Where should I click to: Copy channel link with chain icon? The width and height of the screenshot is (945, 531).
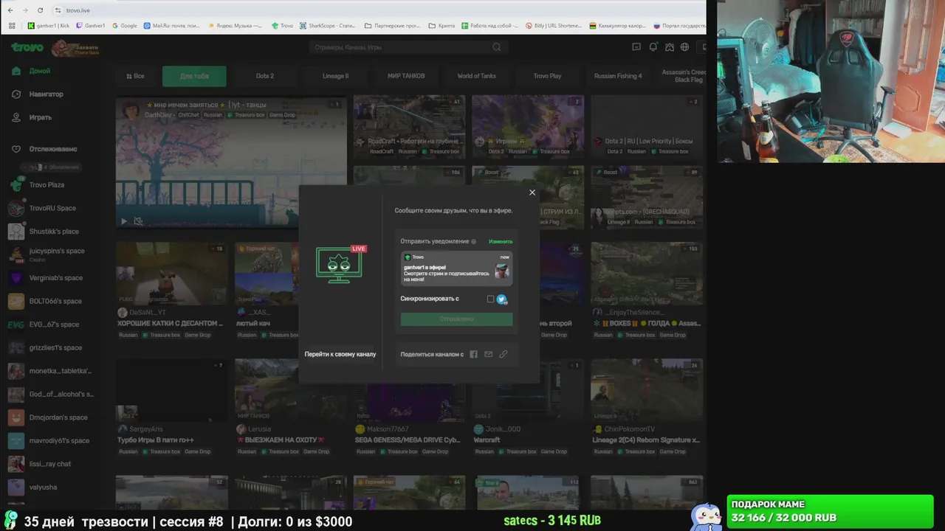coord(503,354)
